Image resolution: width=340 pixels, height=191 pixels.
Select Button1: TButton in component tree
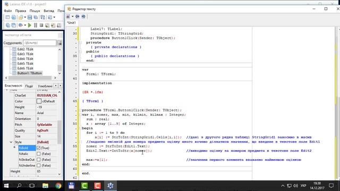30,73
